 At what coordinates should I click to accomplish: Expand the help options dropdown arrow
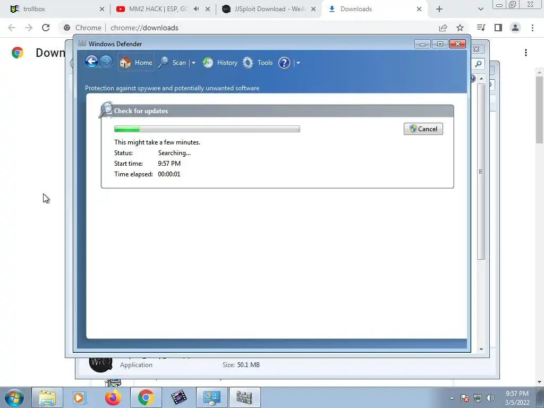point(298,63)
